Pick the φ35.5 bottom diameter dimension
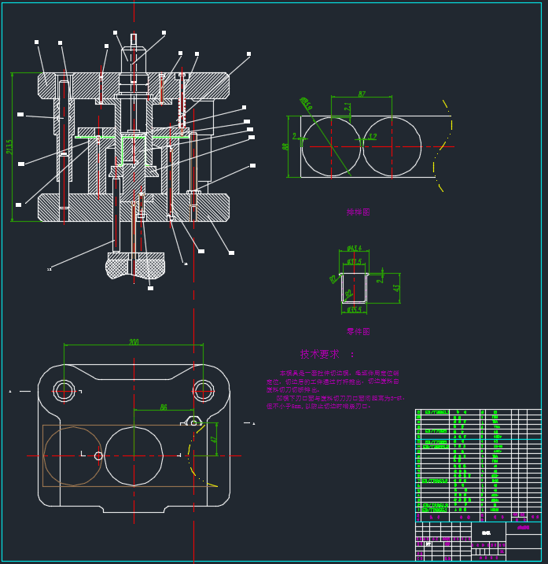This screenshot has height=564, width=548. tap(354, 310)
